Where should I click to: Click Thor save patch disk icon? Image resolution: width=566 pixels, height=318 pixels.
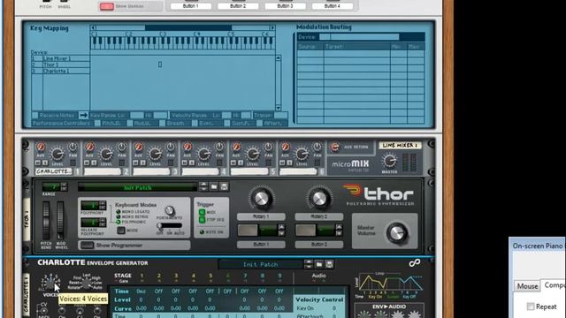[x=224, y=186]
